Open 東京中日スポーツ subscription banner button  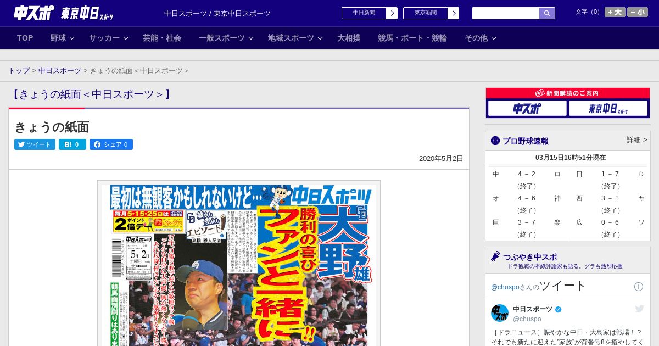[x=608, y=108]
